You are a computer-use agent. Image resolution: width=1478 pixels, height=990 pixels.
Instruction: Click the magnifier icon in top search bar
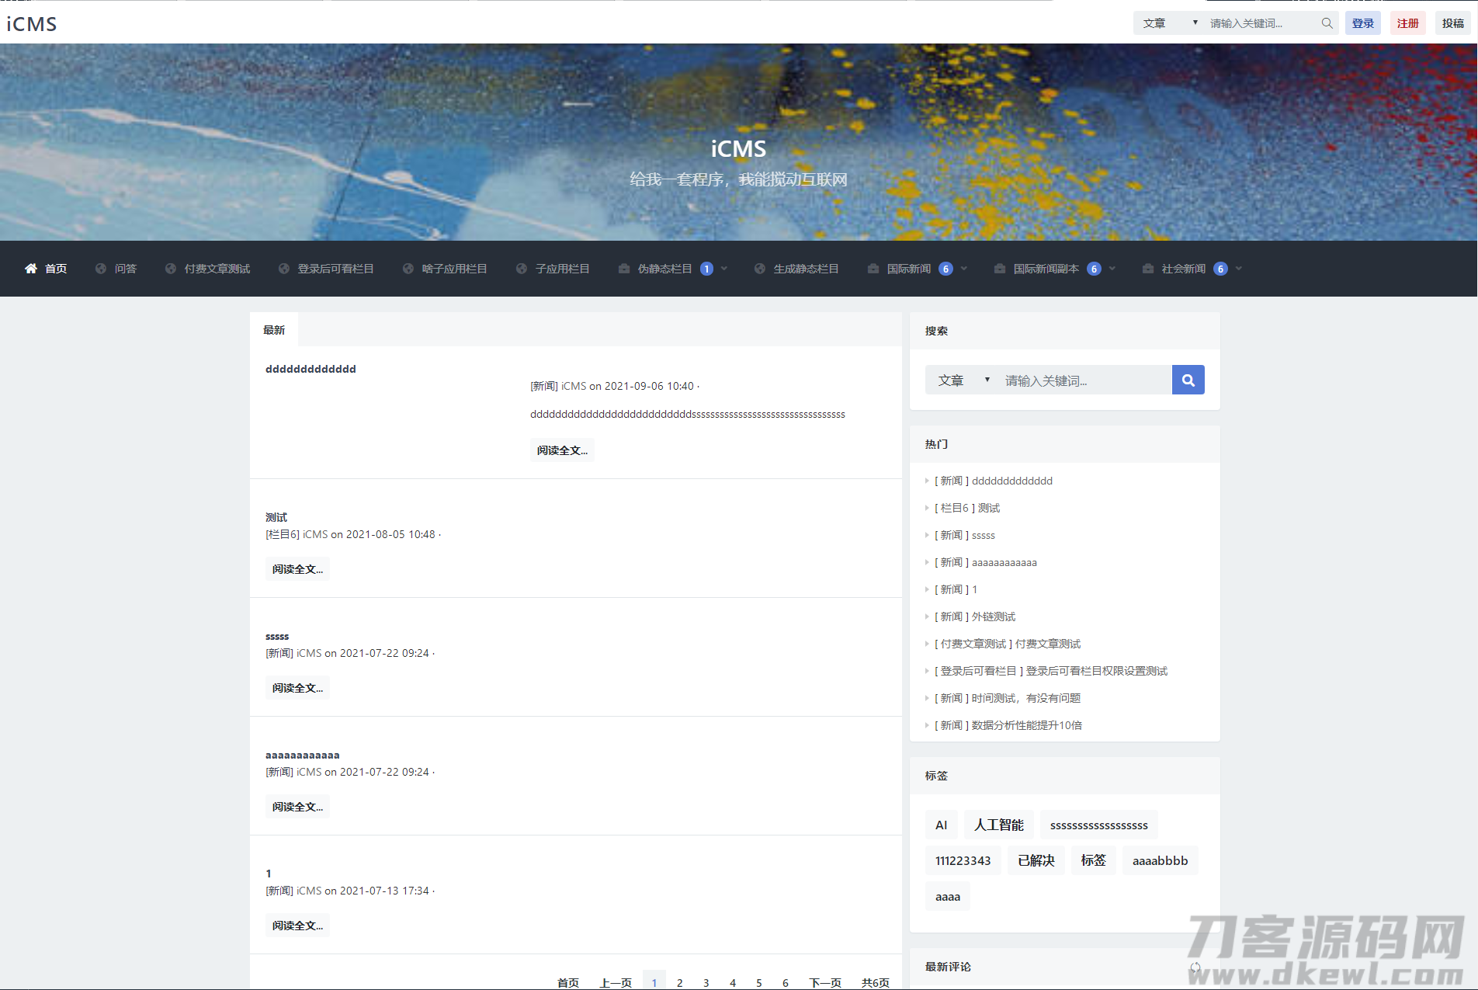pos(1327,23)
